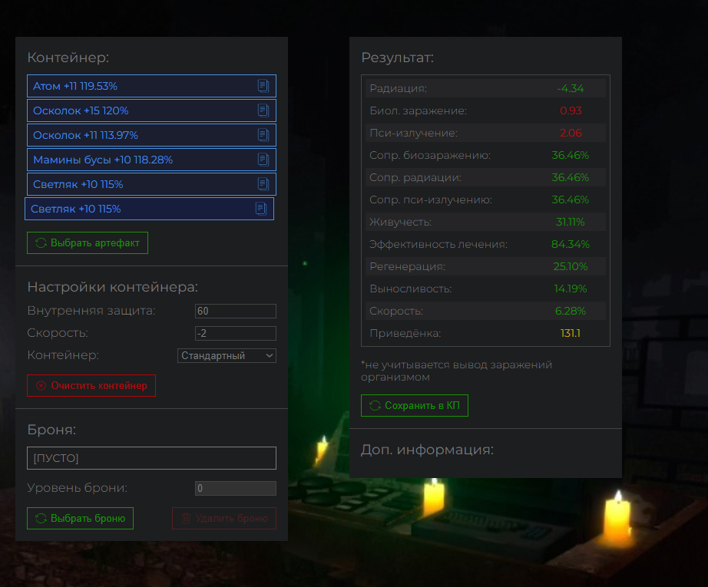
Task: Click the [ПУСТО] armor slot
Action: (151, 458)
